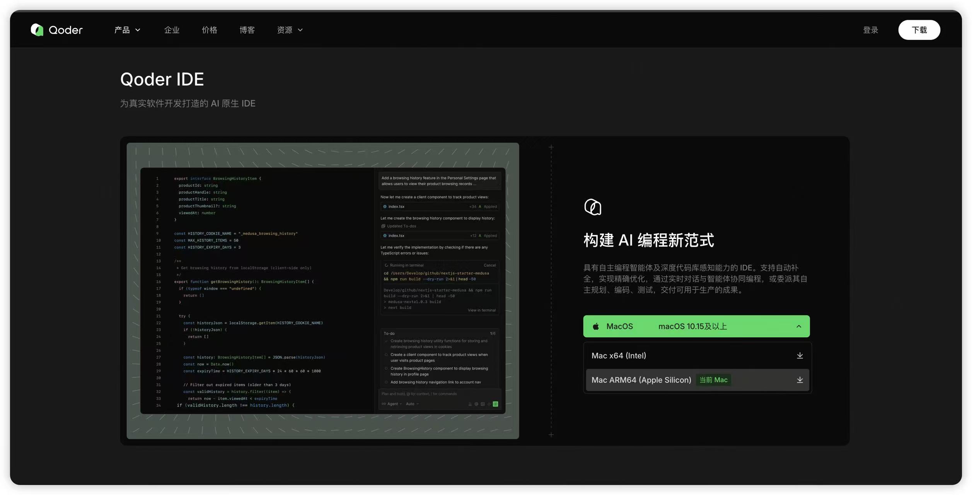The width and height of the screenshot is (972, 495).
Task: Click green send icon in chat input
Action: (x=495, y=404)
